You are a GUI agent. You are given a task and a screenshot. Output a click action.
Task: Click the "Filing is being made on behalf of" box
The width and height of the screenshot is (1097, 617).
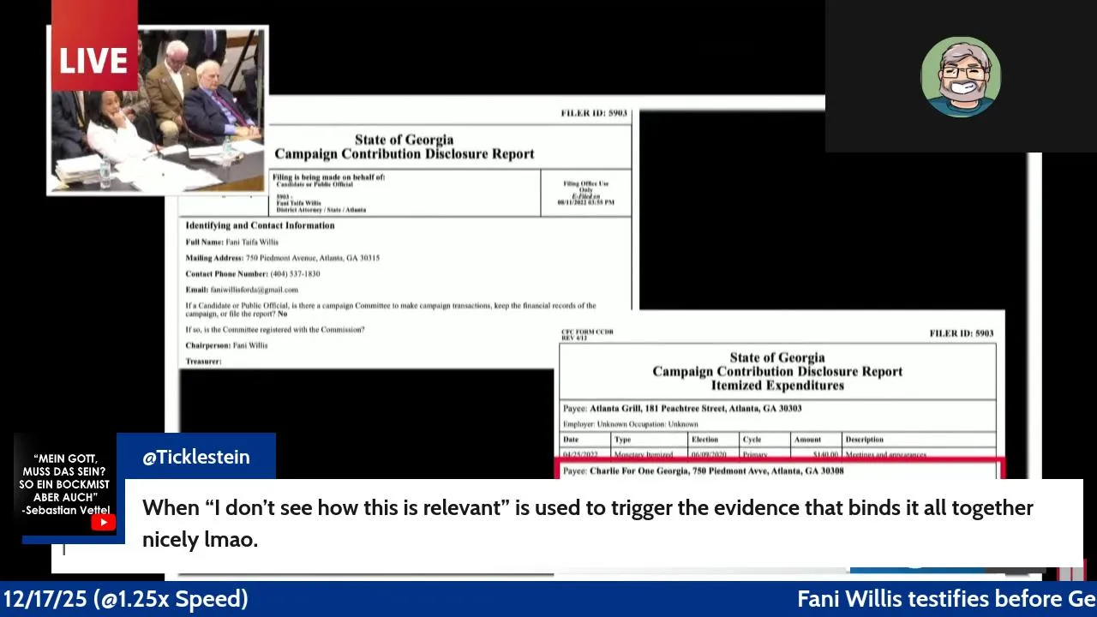pyautogui.click(x=405, y=193)
